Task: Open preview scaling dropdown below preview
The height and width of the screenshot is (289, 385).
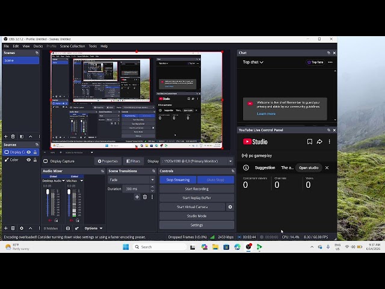Action: (92, 152)
